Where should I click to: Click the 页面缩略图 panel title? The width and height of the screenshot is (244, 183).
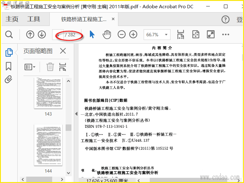tap(38, 51)
